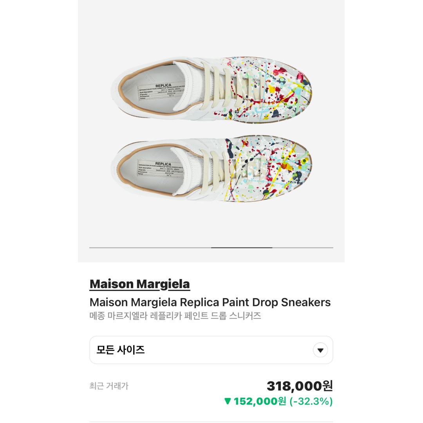The width and height of the screenshot is (423, 423).
Task: Click the dark segment of the carousel indicator
Action: (x=242, y=248)
